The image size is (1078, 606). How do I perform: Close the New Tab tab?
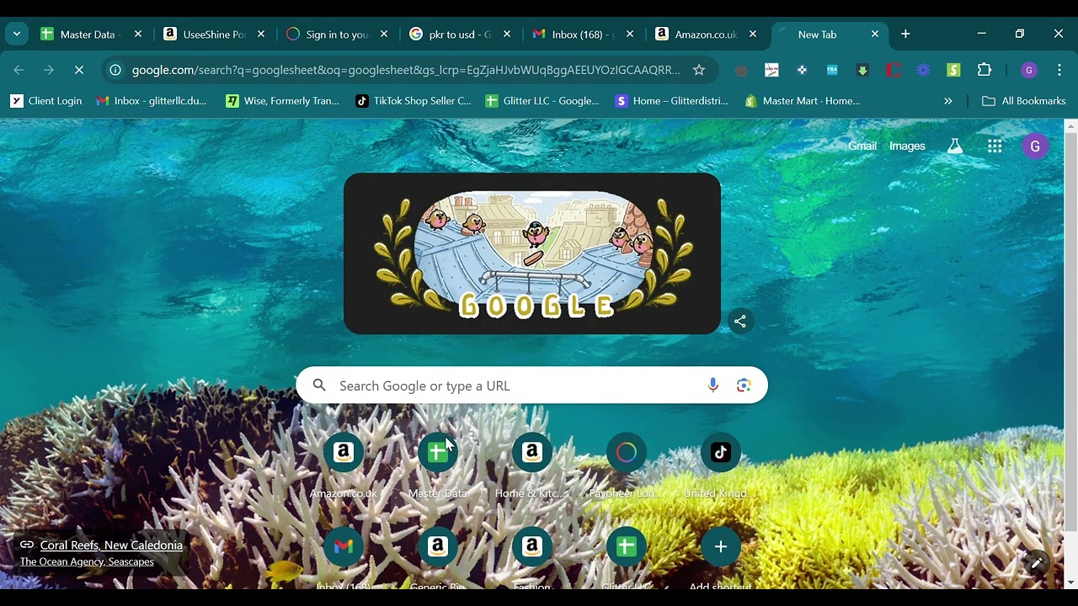tap(875, 35)
